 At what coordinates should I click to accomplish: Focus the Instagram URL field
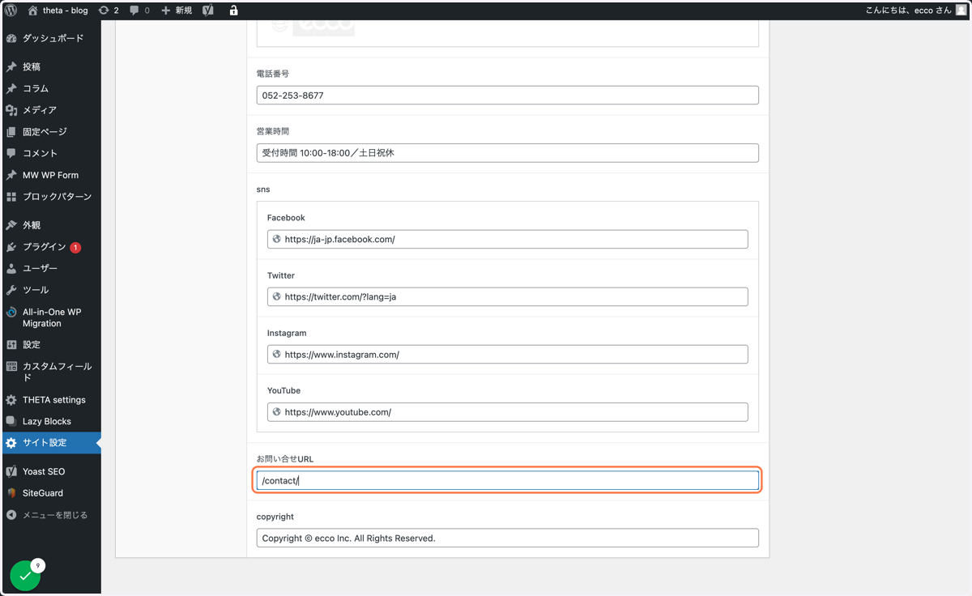(508, 355)
